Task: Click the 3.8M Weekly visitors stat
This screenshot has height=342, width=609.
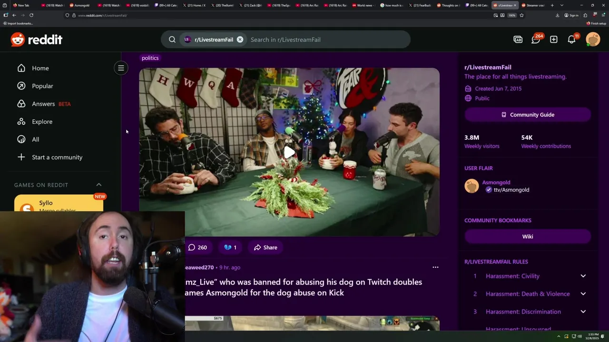Action: [x=481, y=142]
